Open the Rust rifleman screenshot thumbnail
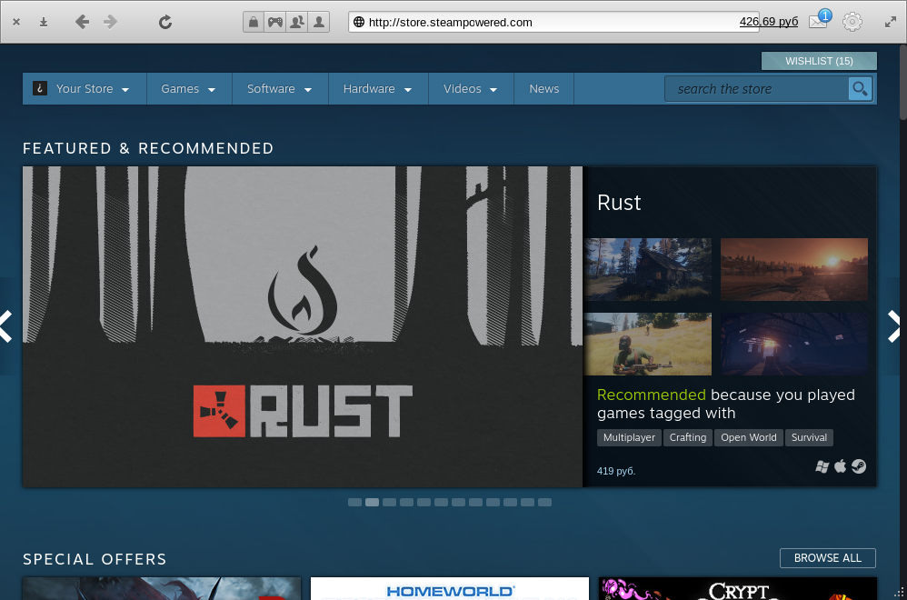The image size is (907, 600). tap(648, 345)
